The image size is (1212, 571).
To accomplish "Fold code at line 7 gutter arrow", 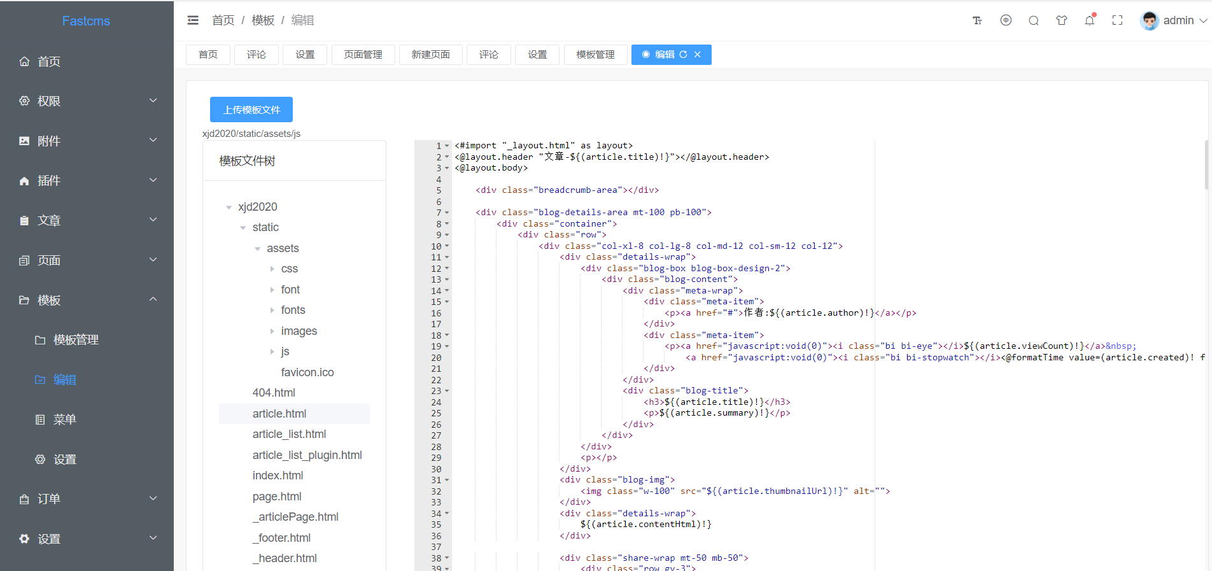I will coord(447,213).
